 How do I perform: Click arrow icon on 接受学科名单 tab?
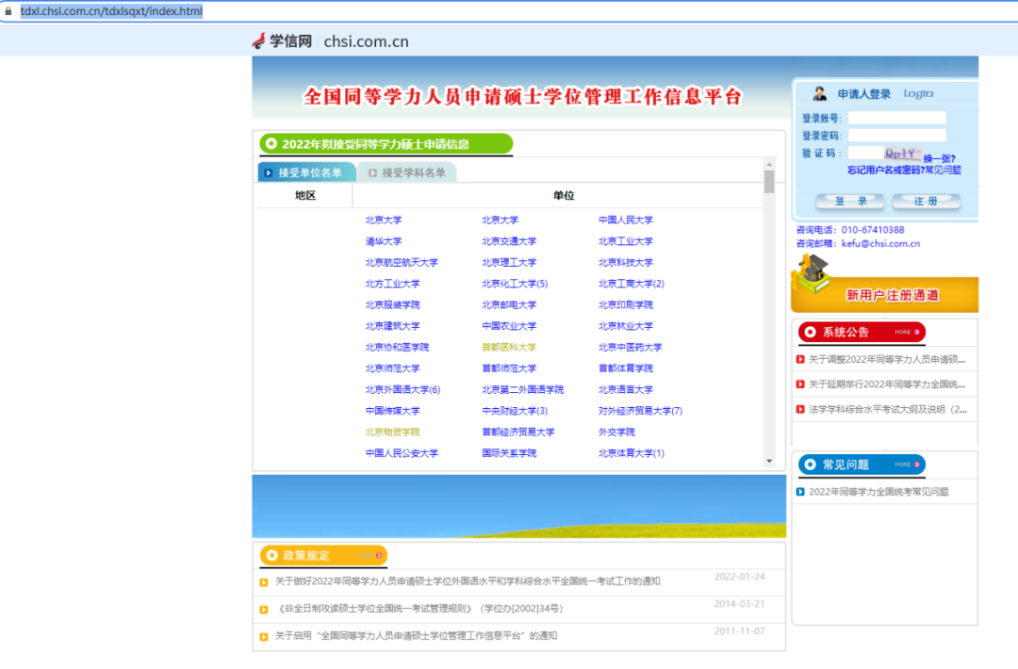372,172
